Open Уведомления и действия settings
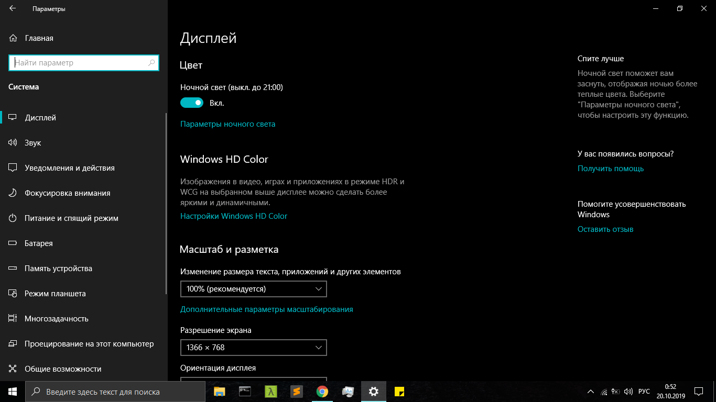 84,168
